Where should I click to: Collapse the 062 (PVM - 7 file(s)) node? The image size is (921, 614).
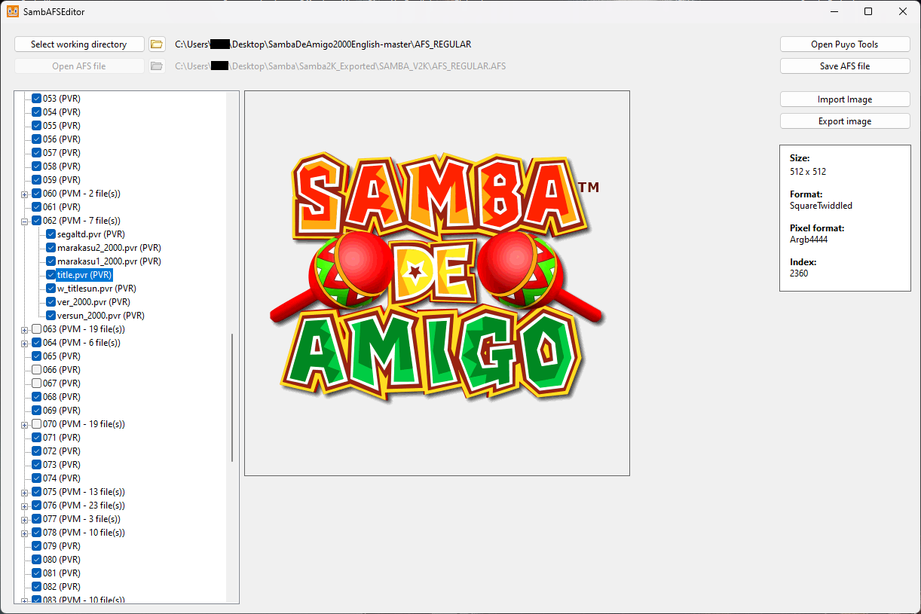[x=25, y=221]
